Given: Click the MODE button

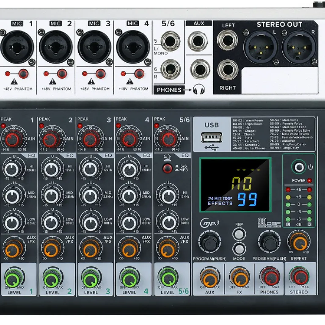Looking at the screenshot, I should [239, 249].
